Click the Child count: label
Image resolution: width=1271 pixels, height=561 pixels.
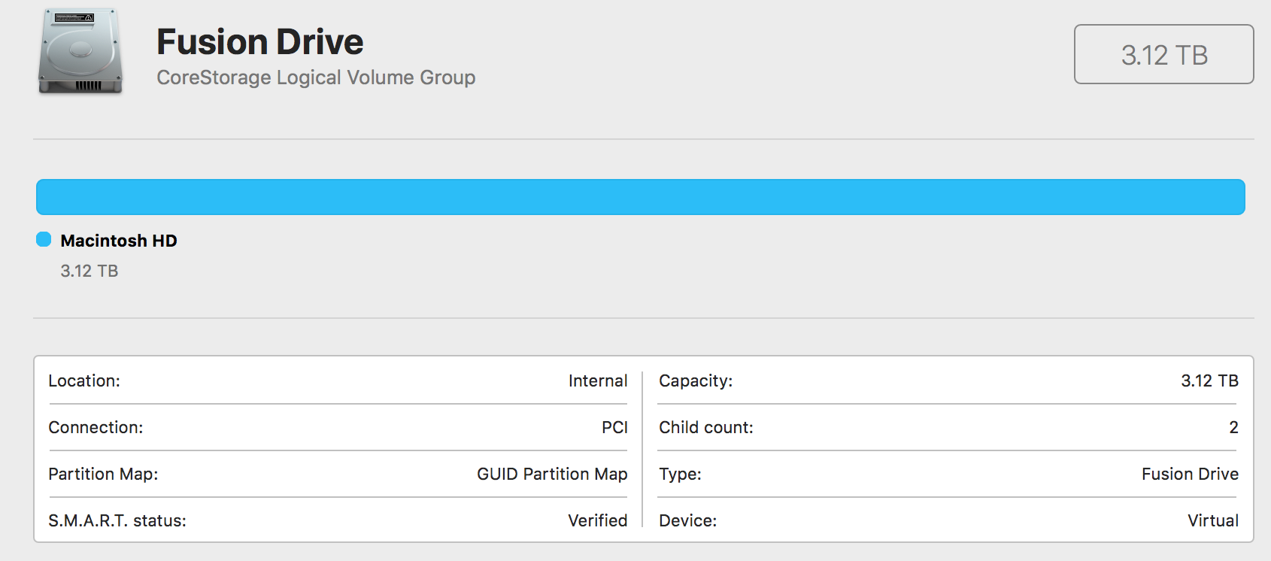706,427
